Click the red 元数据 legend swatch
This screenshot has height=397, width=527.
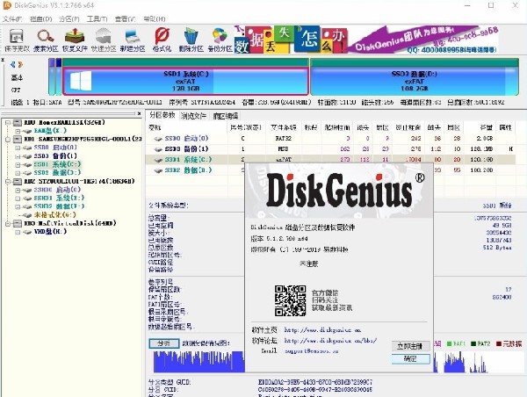click(x=499, y=343)
